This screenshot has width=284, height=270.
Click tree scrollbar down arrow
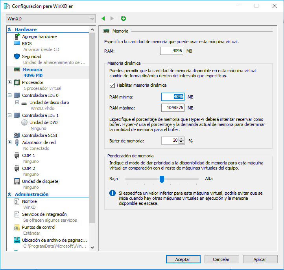(x=92, y=248)
